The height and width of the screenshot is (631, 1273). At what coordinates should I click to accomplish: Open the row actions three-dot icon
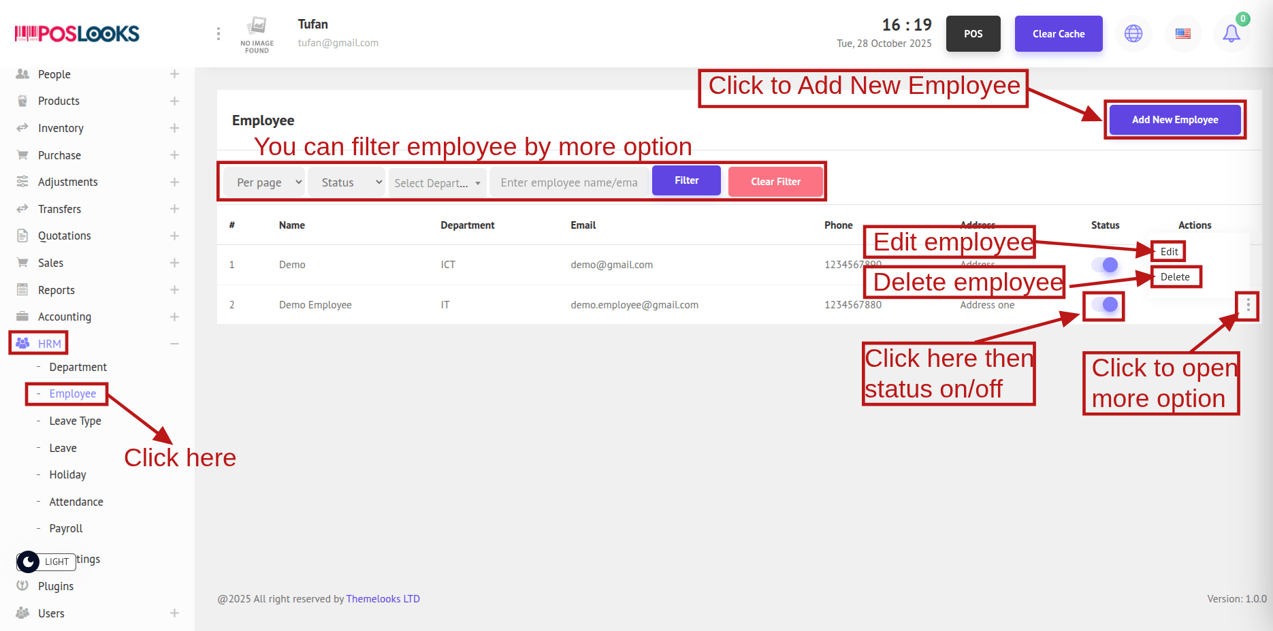(1248, 305)
